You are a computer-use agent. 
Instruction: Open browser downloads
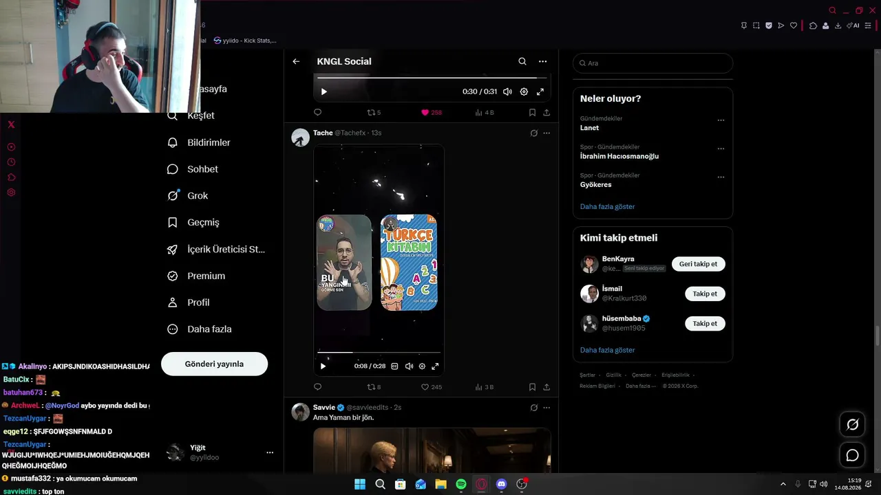click(x=838, y=25)
